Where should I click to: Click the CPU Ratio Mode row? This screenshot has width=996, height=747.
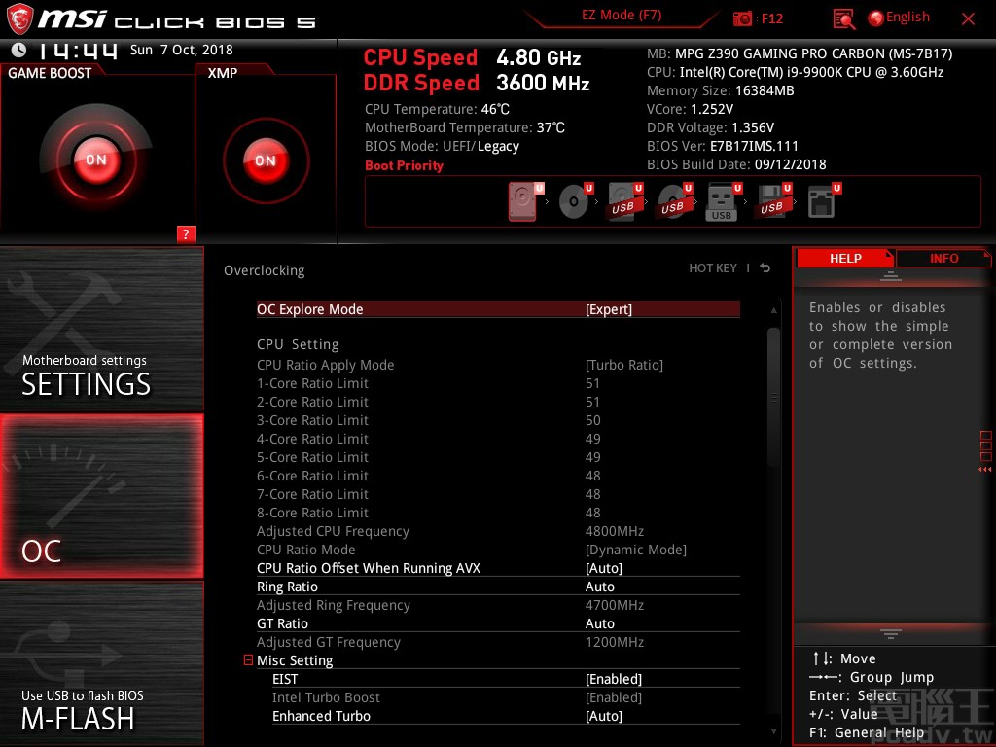(498, 550)
